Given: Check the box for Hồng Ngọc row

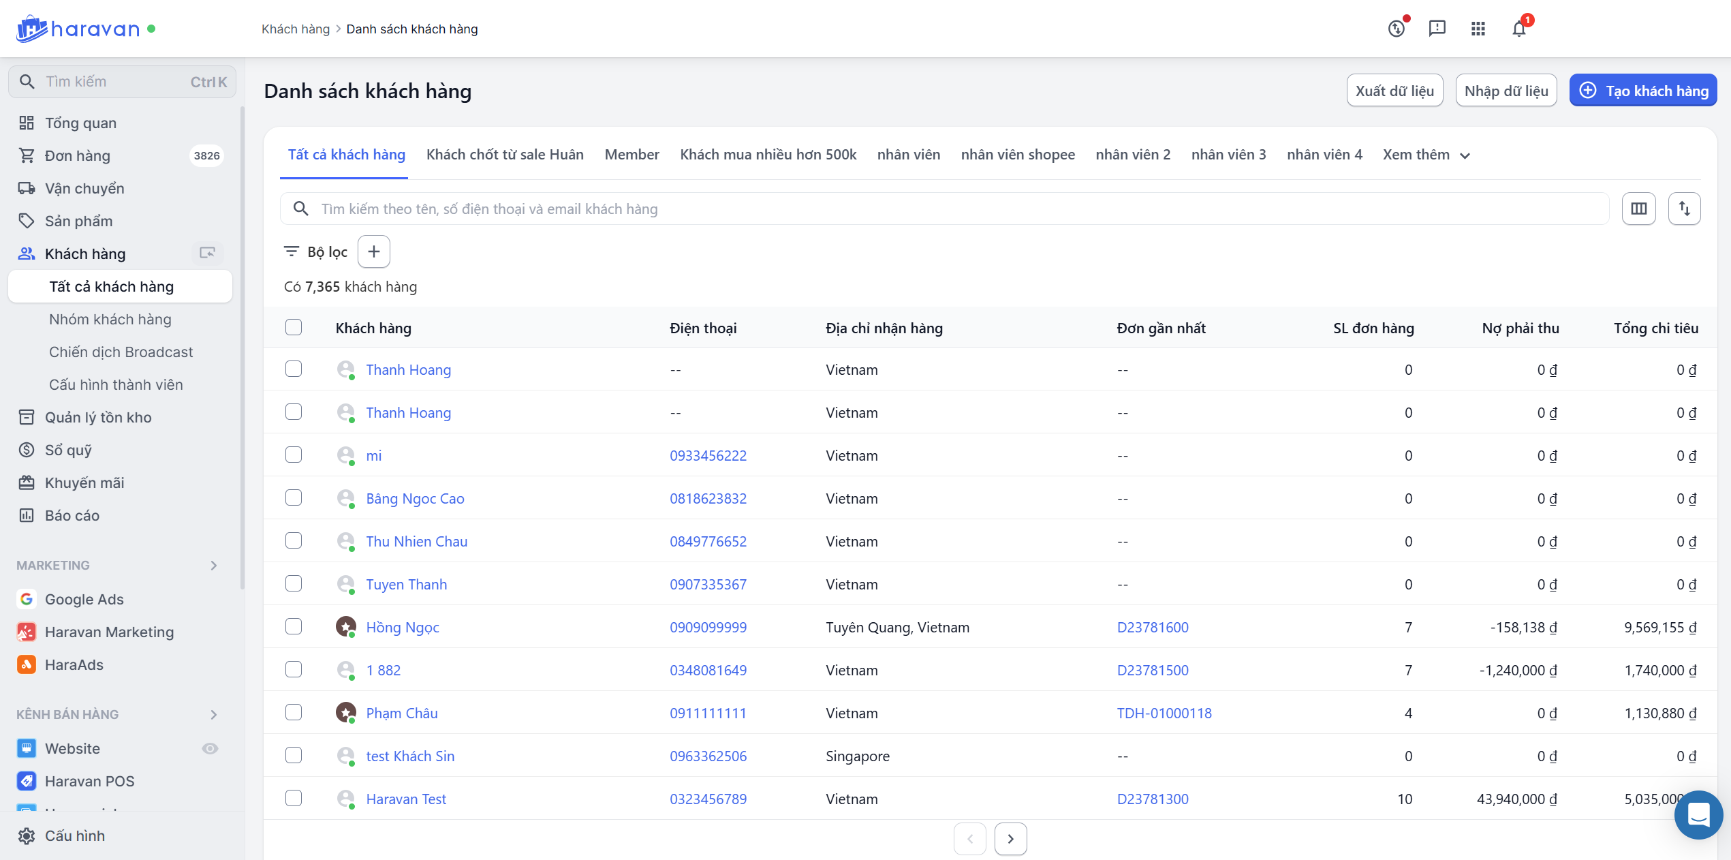Looking at the screenshot, I should point(294,627).
